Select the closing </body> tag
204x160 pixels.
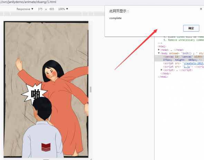point(166,73)
